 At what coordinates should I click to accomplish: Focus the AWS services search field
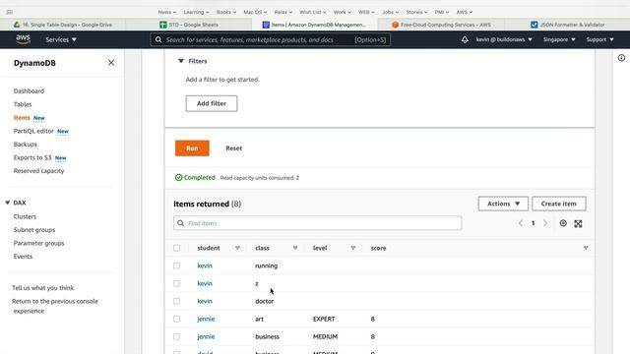pos(270,39)
